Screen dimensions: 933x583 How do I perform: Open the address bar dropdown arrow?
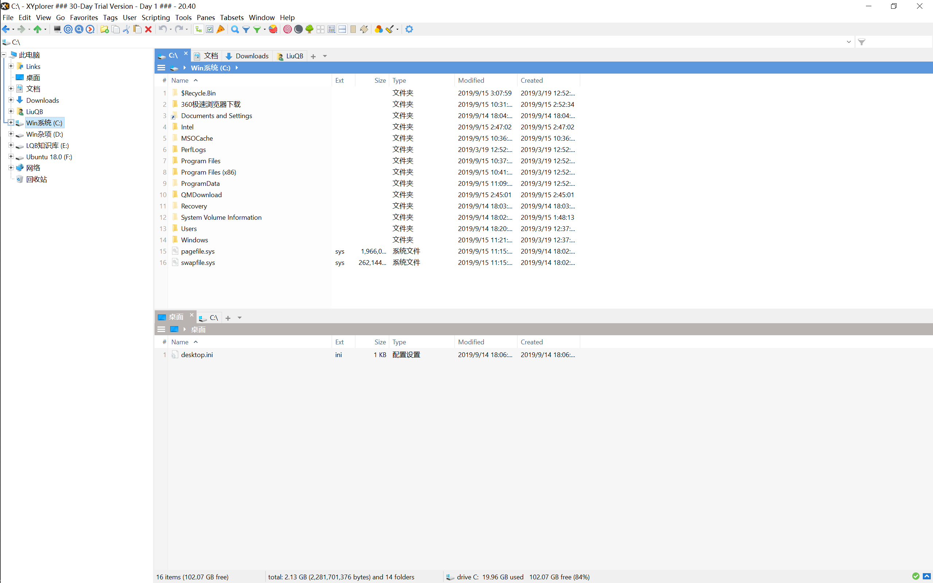click(x=848, y=42)
